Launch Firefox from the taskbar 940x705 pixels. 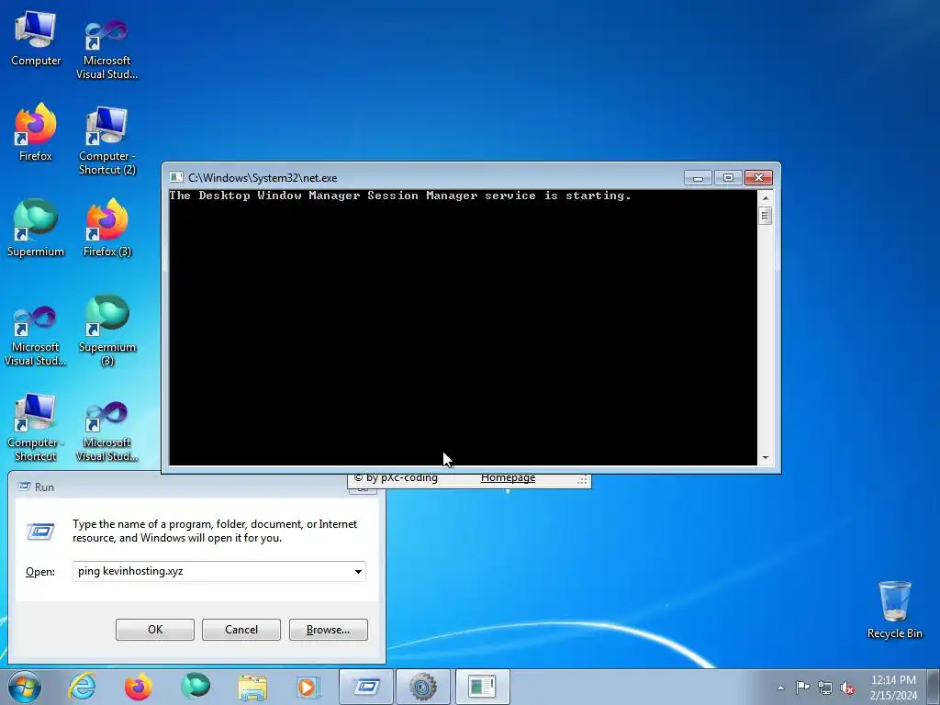click(x=138, y=687)
